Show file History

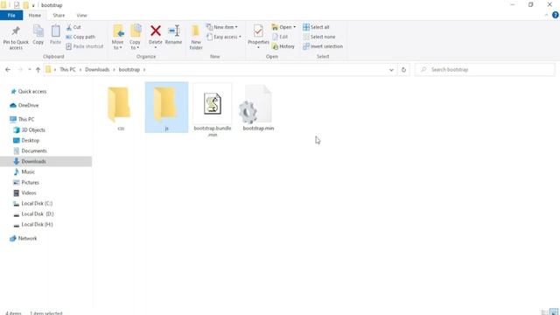point(283,46)
